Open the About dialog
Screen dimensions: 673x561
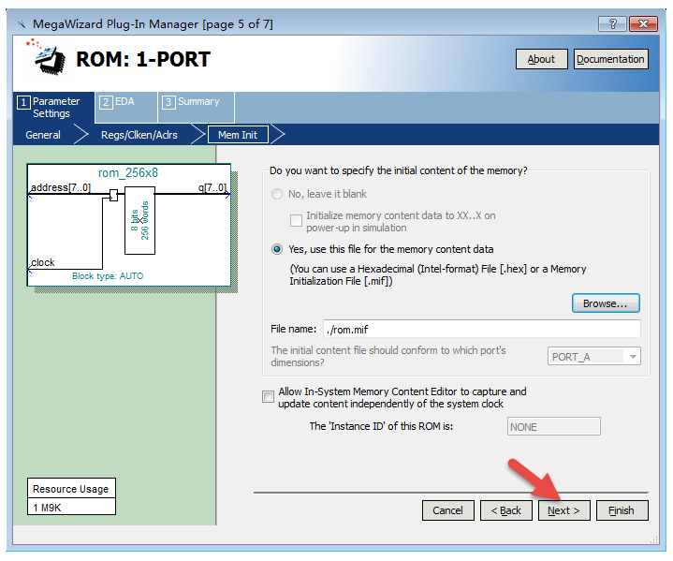click(x=541, y=59)
